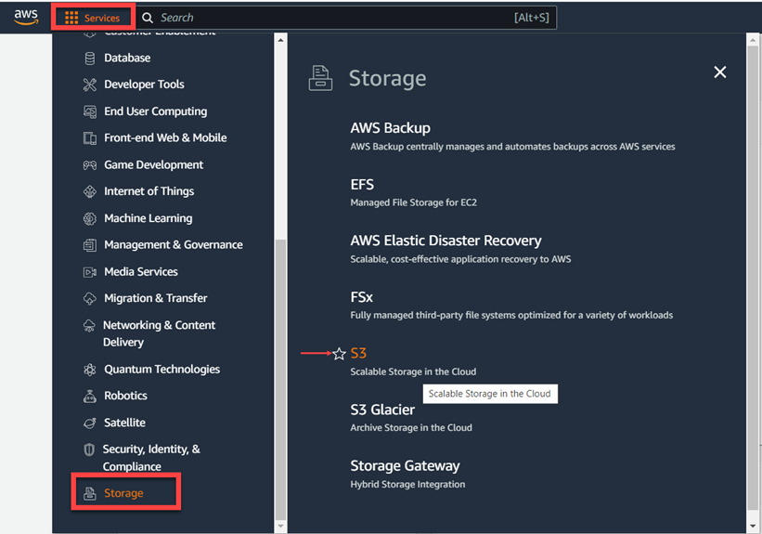
Task: Click the End User Computing icon
Action: [90, 111]
